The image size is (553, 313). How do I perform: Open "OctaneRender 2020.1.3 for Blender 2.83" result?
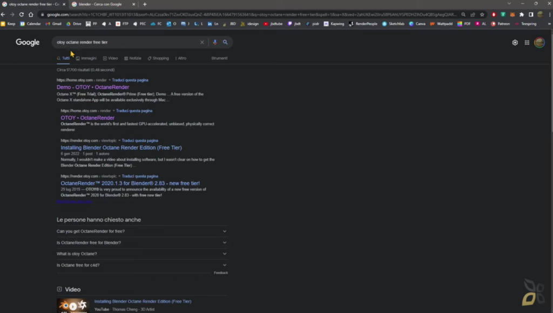(130, 183)
